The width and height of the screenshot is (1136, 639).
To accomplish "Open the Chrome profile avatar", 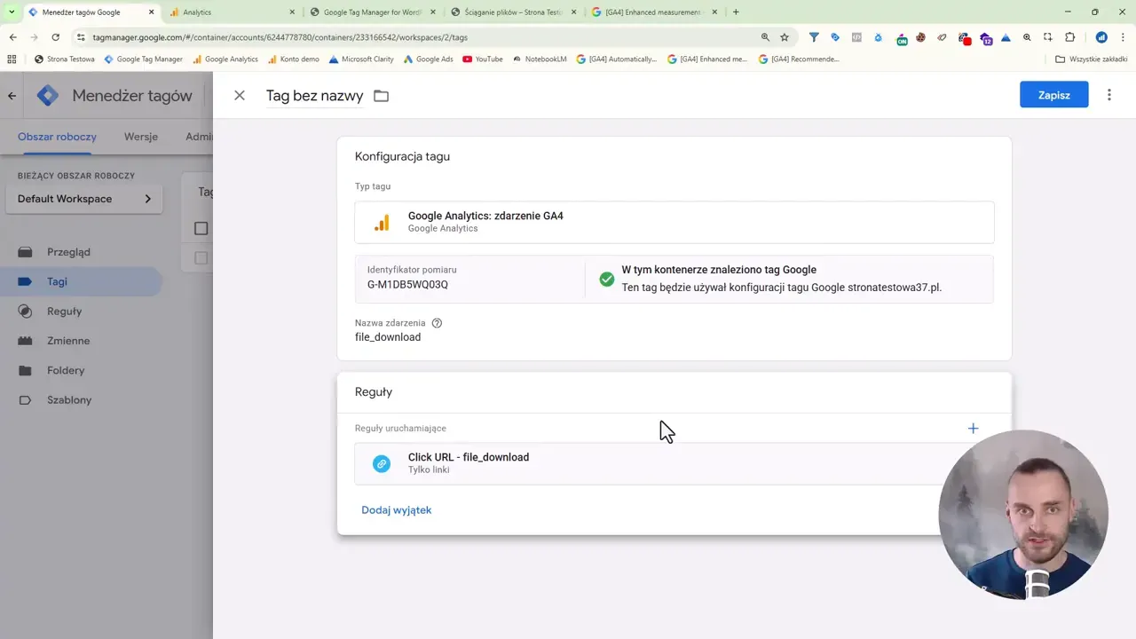I will (x=1101, y=37).
